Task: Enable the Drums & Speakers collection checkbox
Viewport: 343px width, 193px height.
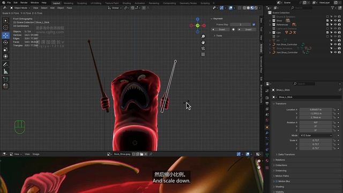Action: 327,17
